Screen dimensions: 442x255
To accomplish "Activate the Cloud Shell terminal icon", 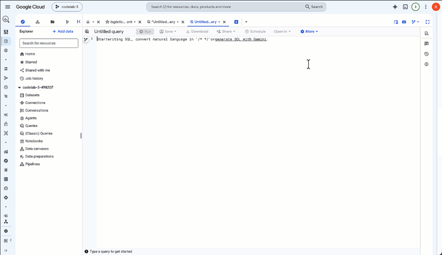I will [x=405, y=7].
